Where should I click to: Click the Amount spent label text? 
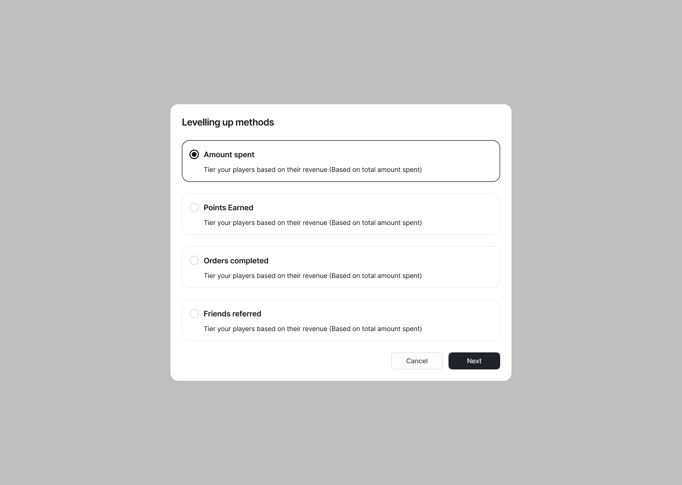pyautogui.click(x=229, y=154)
